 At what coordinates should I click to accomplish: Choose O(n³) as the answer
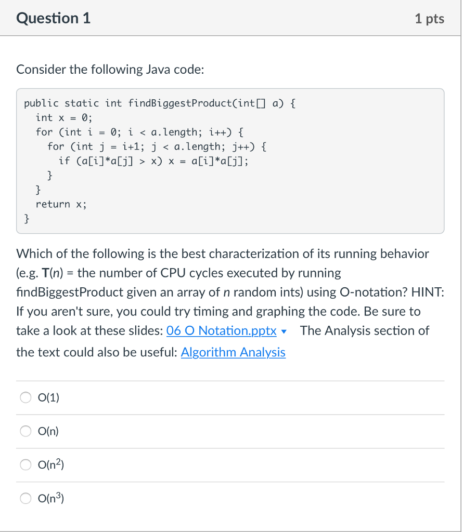point(25,498)
